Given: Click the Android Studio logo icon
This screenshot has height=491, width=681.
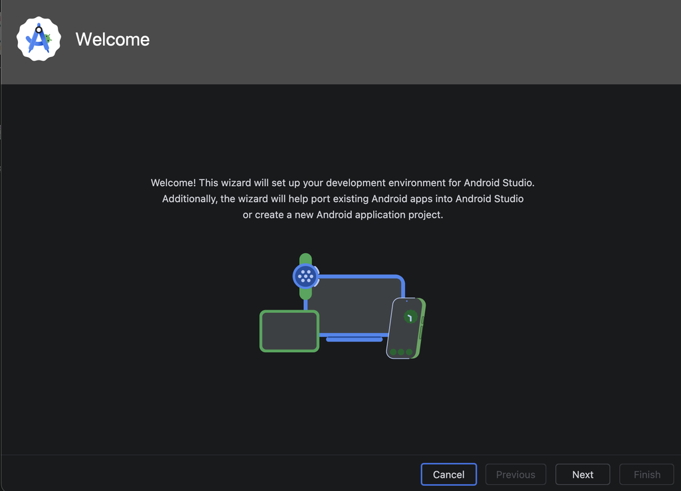Looking at the screenshot, I should [39, 39].
